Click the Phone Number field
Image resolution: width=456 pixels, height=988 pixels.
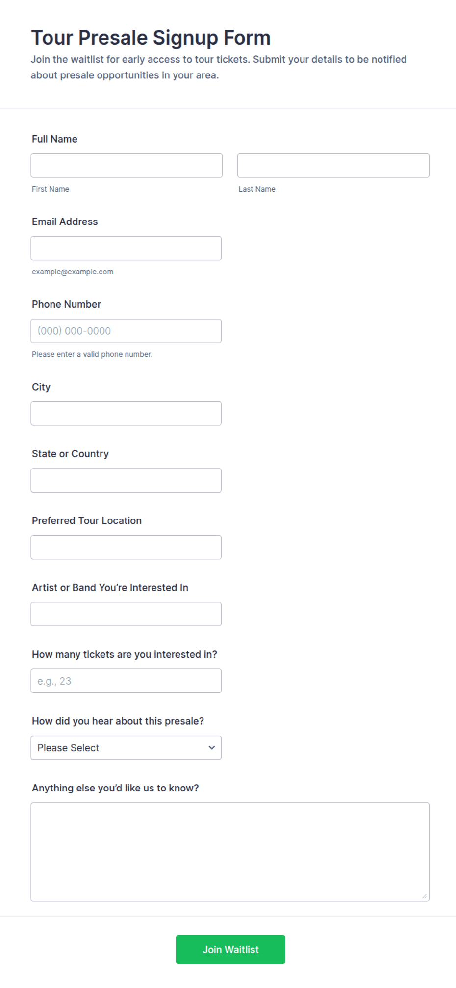[126, 331]
